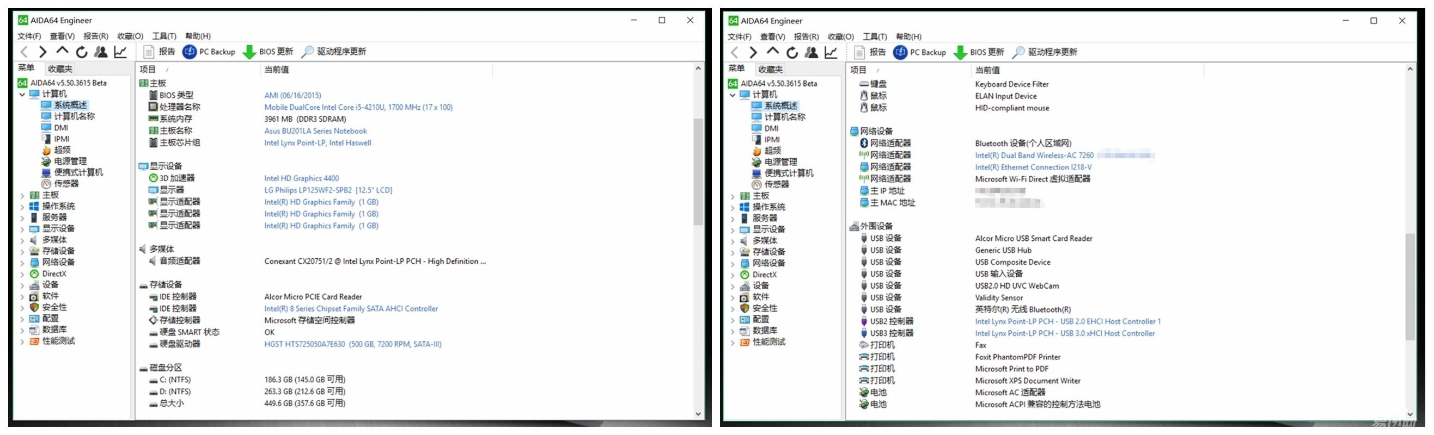Select C: (NTFS) partition row
1434x435 pixels.
click(247, 380)
